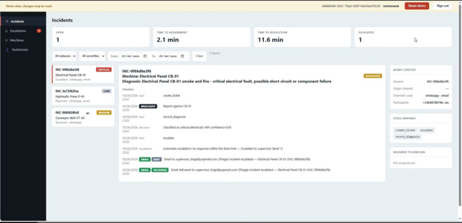Click the From date input field
The image size is (462, 223).
click(134, 56)
